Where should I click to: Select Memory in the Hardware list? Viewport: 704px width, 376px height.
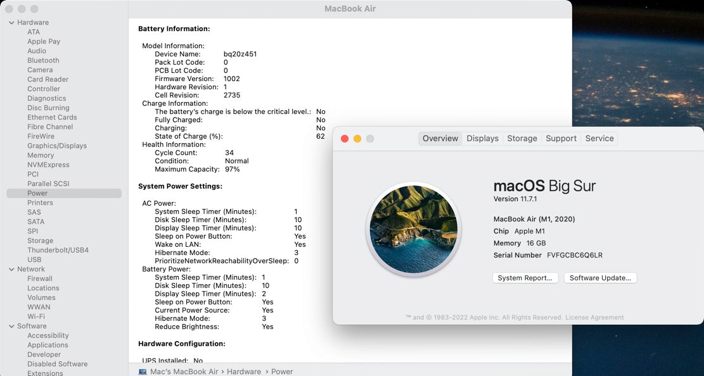[x=39, y=155]
